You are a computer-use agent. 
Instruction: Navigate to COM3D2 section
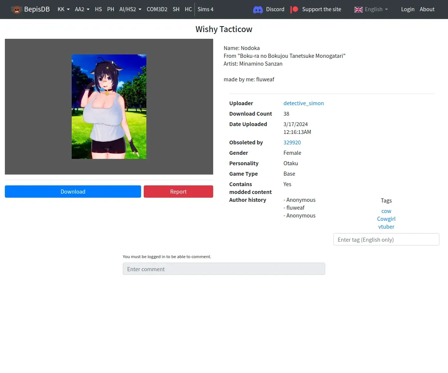coord(157,9)
